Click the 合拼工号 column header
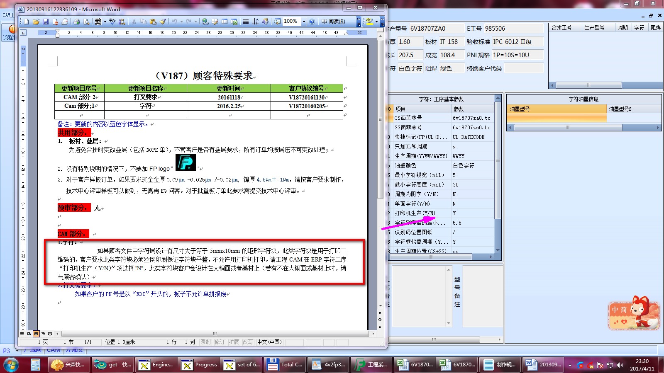 point(565,27)
